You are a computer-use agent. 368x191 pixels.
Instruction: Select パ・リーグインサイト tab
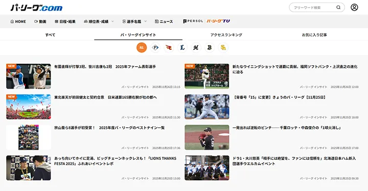coord(138,35)
